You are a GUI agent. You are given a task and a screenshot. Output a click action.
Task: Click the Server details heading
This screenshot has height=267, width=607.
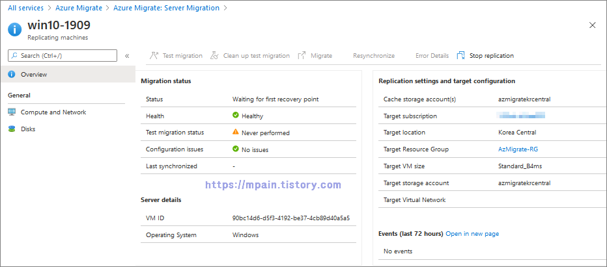tap(161, 200)
